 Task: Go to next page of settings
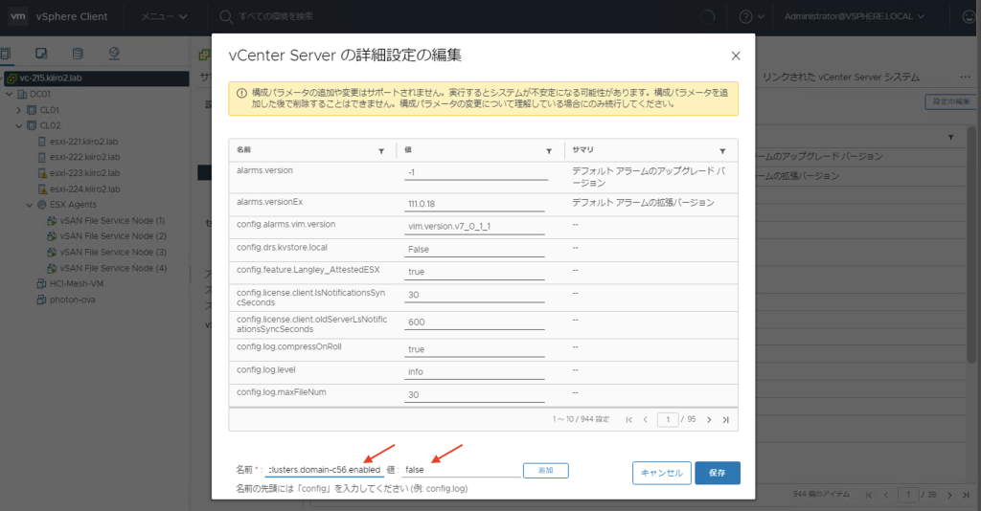click(709, 420)
